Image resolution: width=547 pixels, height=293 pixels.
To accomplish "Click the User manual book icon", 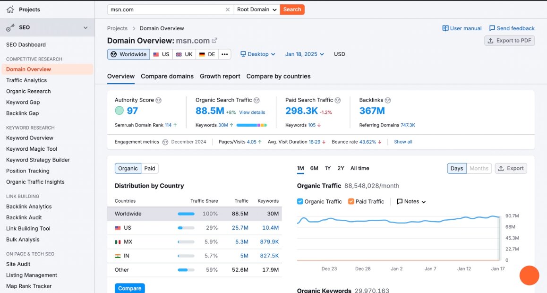I will (x=445, y=28).
